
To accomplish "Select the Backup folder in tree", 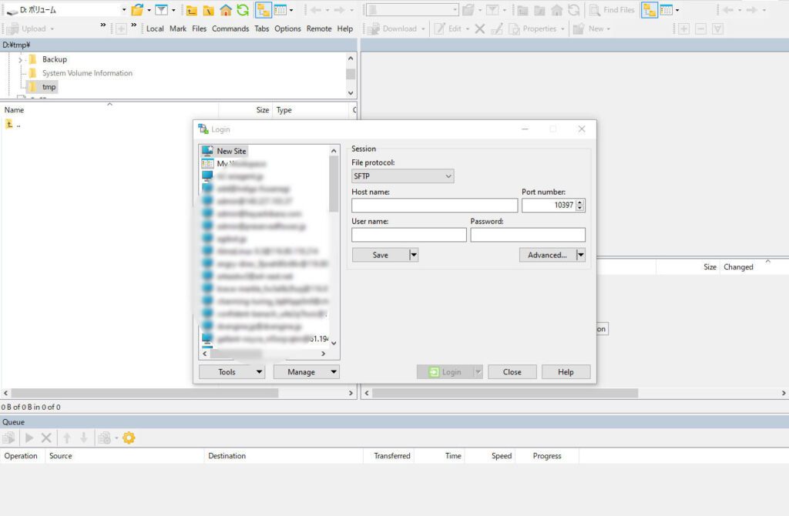I will pos(55,59).
